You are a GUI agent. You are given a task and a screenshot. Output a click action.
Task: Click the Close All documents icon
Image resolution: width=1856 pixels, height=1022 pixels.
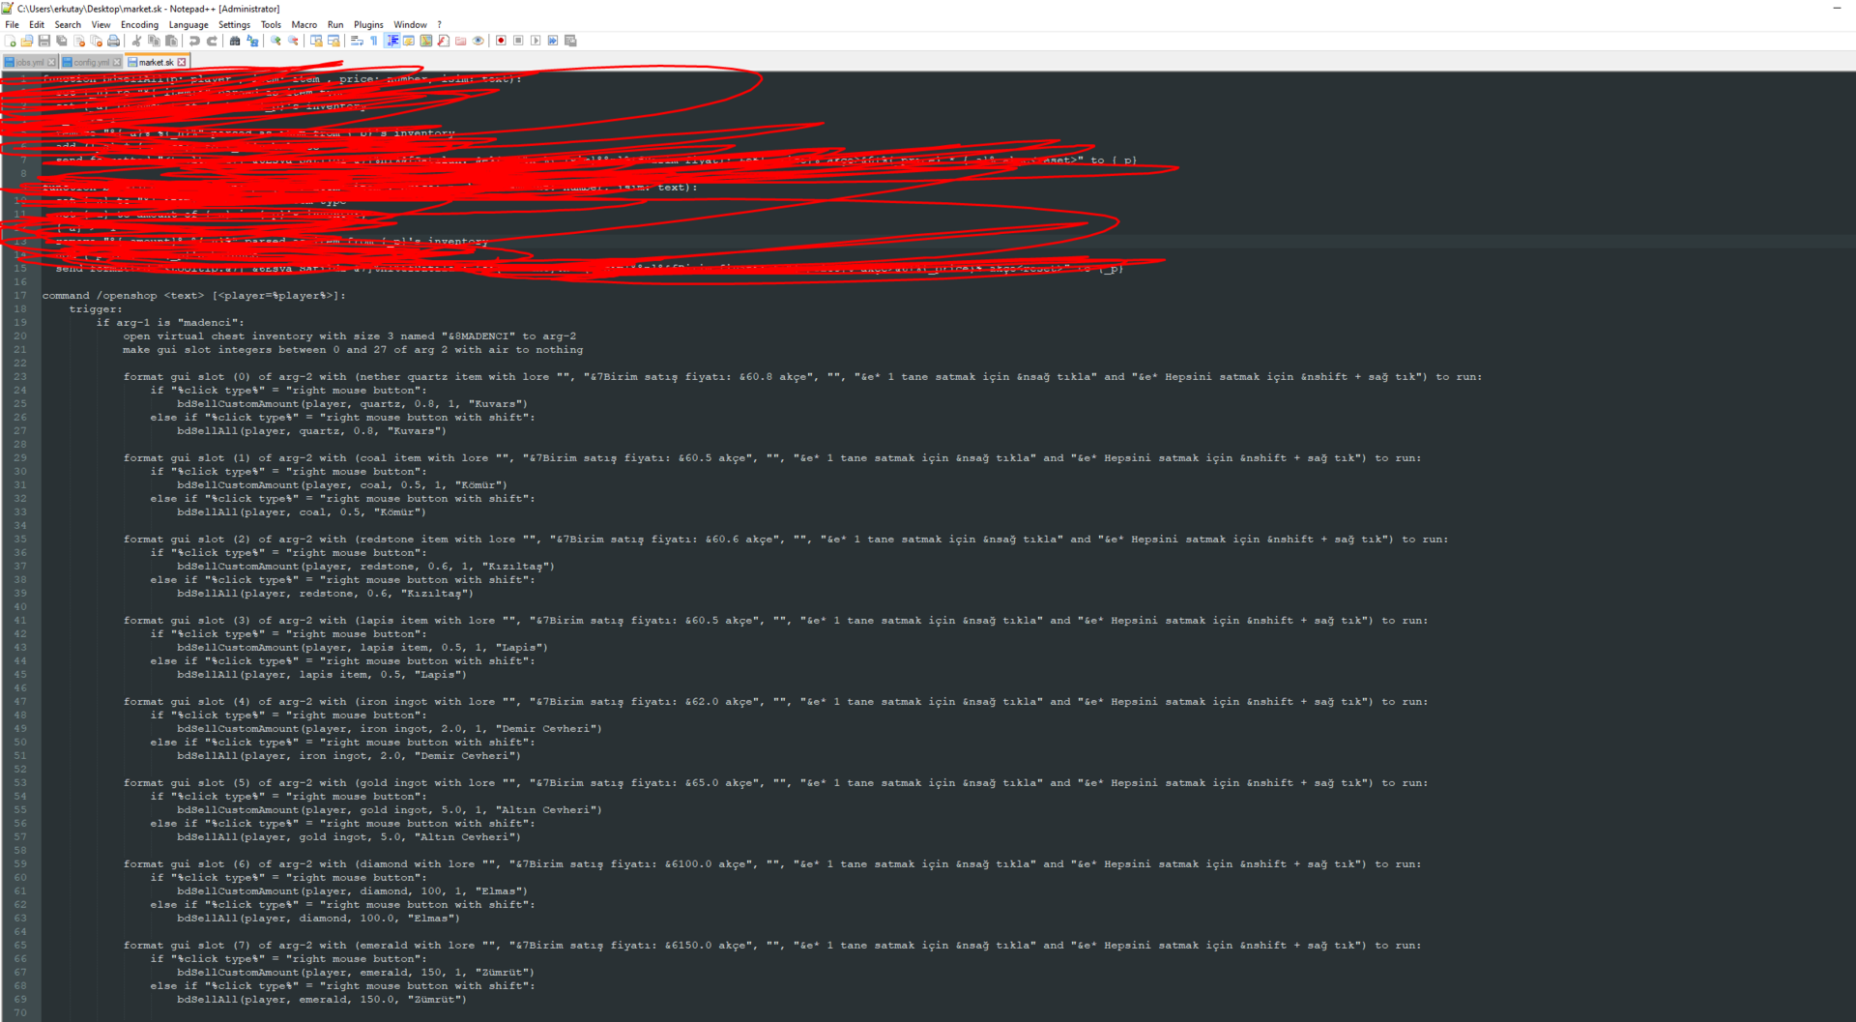pyautogui.click(x=97, y=41)
